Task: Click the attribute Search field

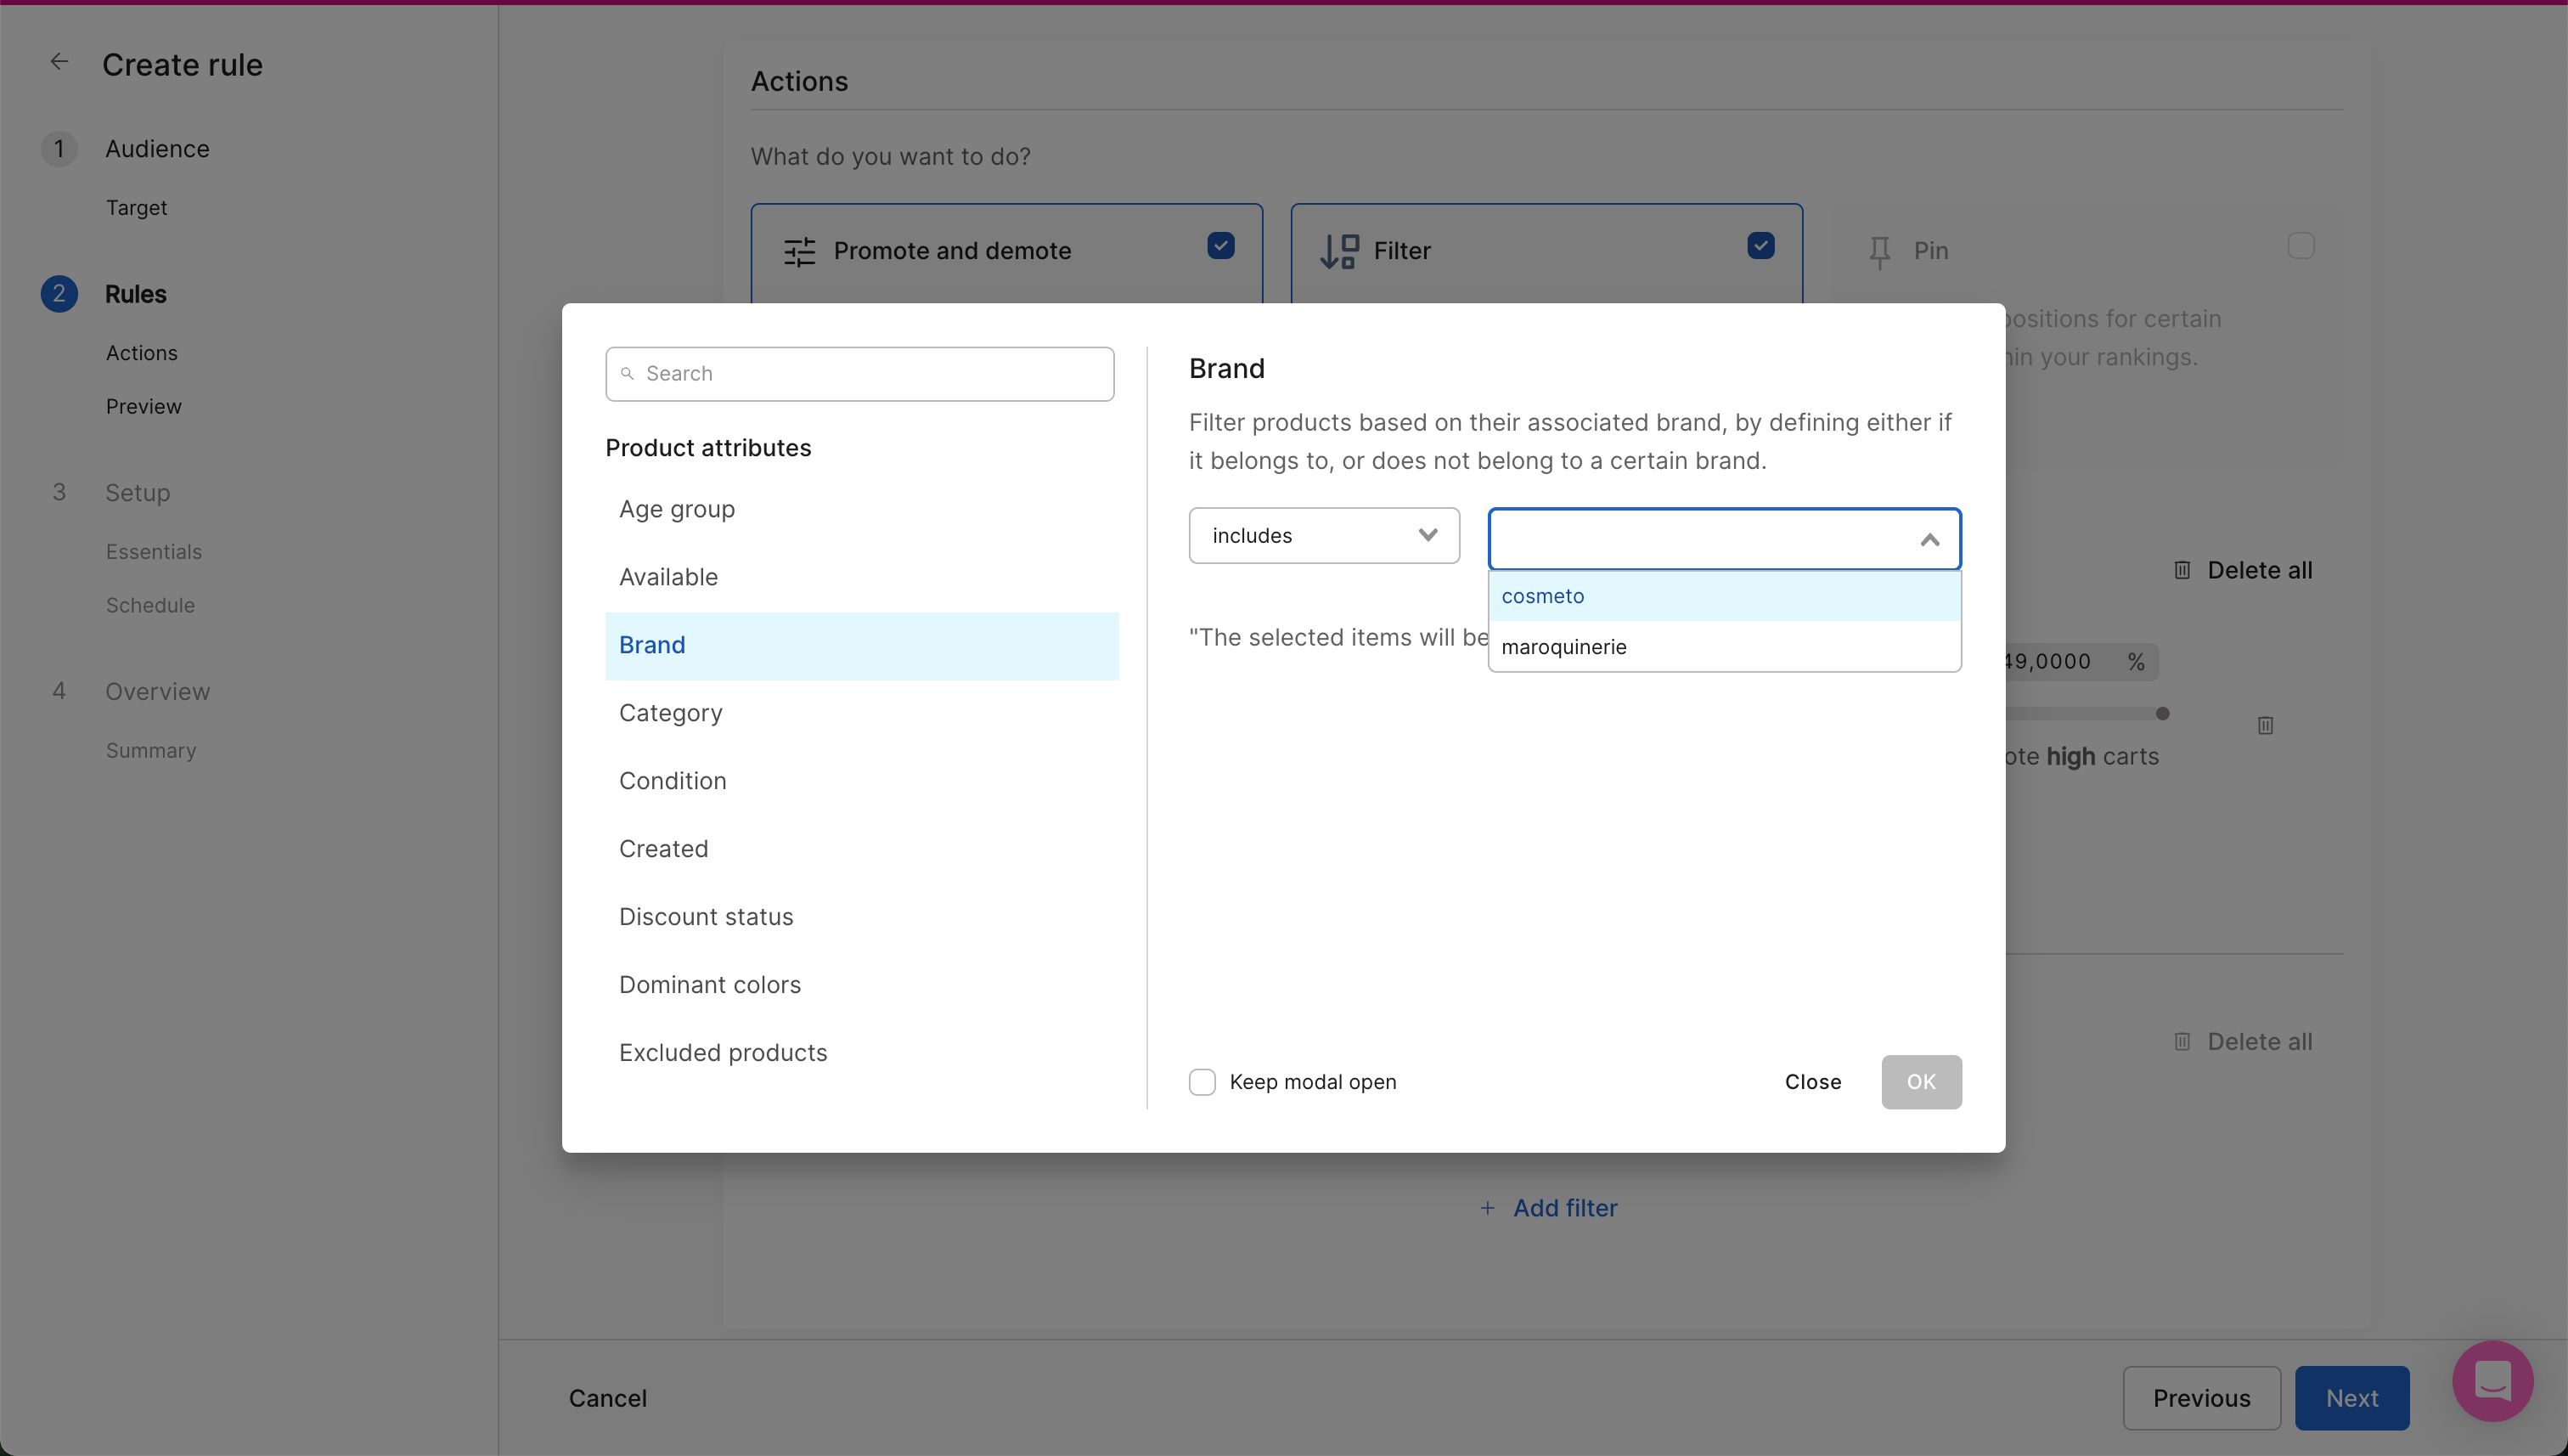Action: pos(859,374)
